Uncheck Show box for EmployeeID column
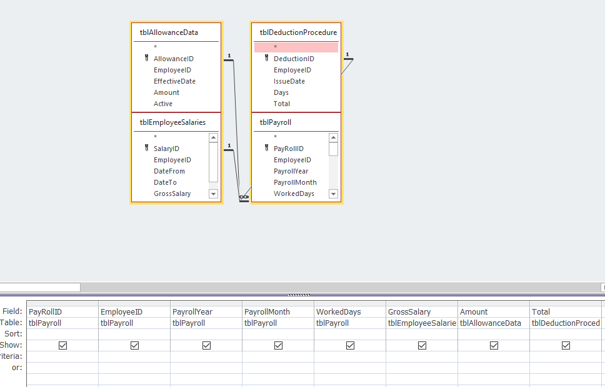Viewport: 605px width, 387px height. (134, 345)
